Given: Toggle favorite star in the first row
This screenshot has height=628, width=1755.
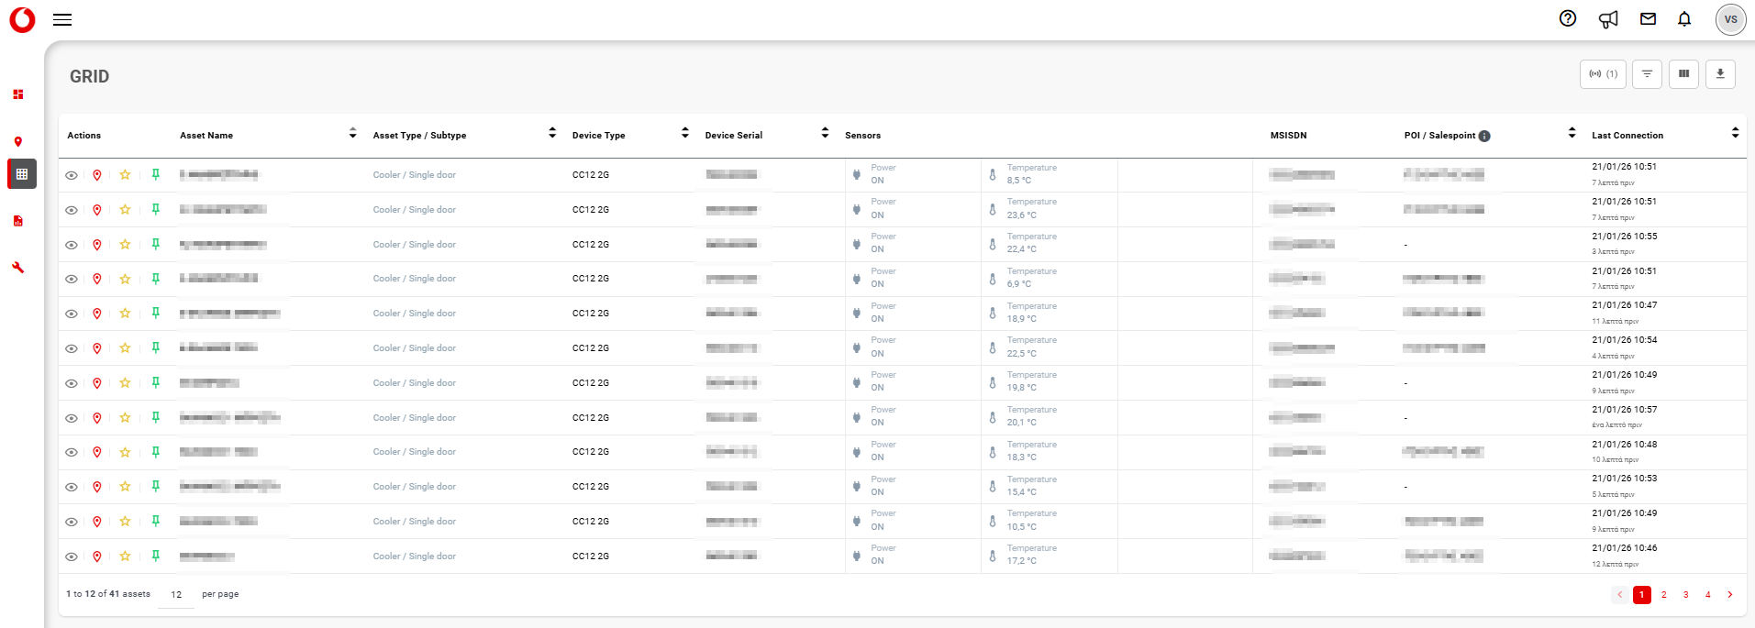Looking at the screenshot, I should 125,175.
